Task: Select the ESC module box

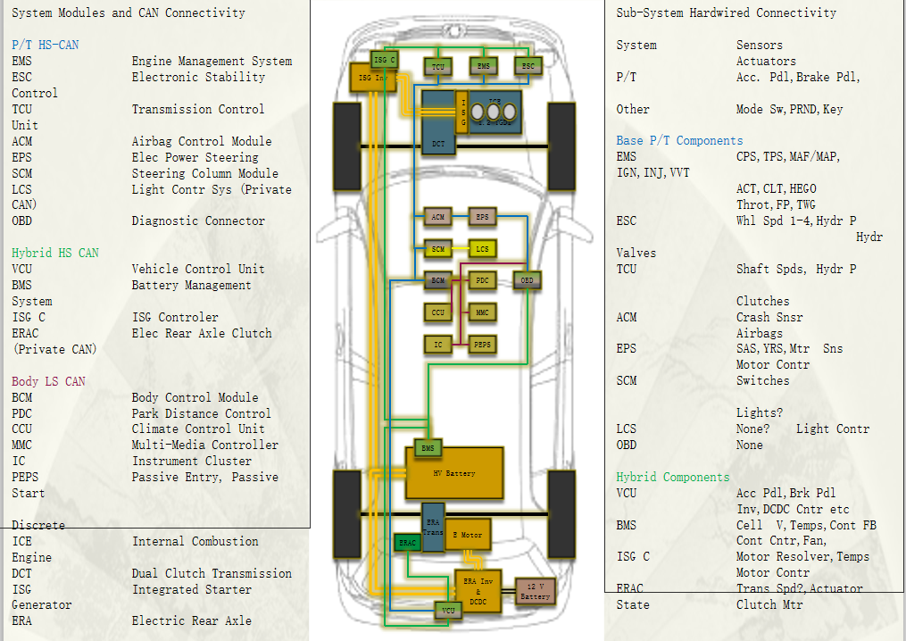Action: click(x=528, y=66)
